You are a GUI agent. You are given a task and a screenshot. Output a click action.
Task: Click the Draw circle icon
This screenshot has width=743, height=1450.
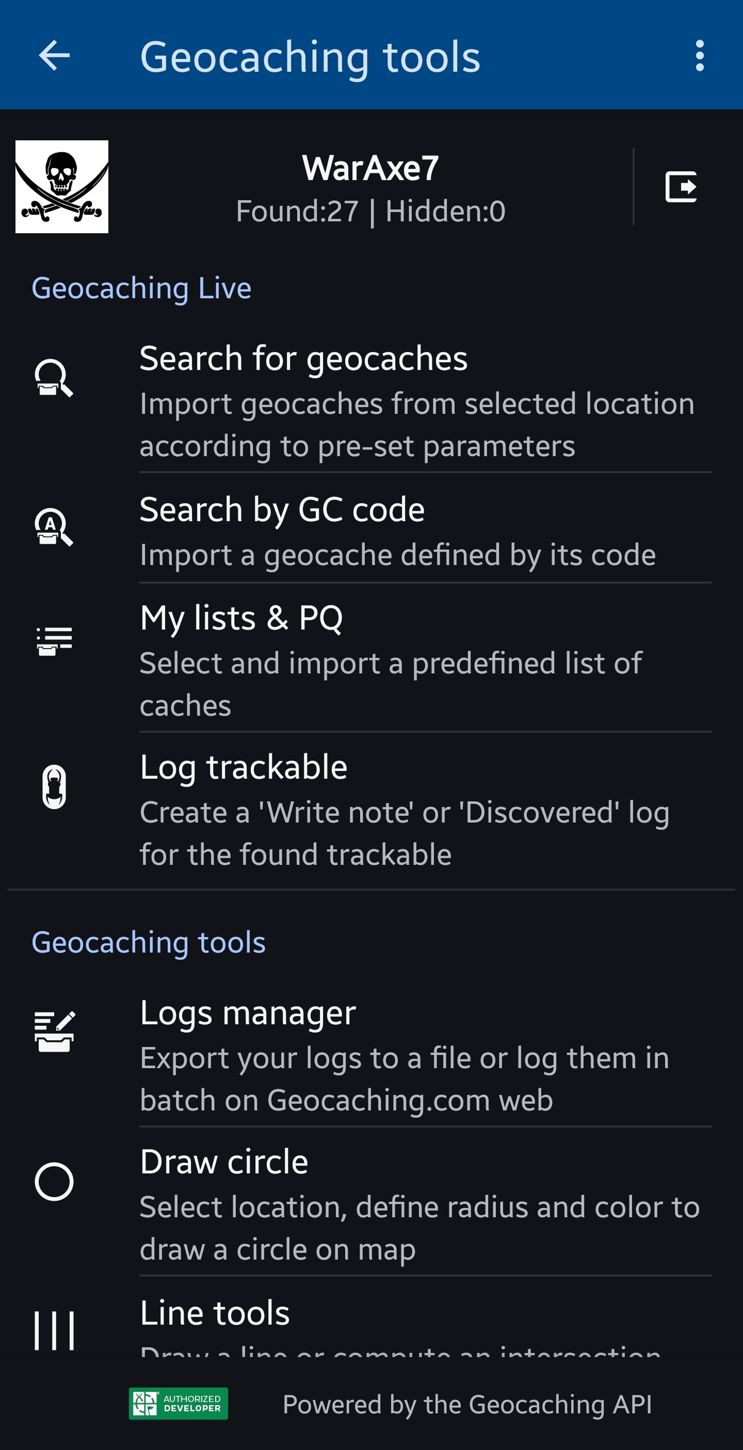[x=54, y=1182]
